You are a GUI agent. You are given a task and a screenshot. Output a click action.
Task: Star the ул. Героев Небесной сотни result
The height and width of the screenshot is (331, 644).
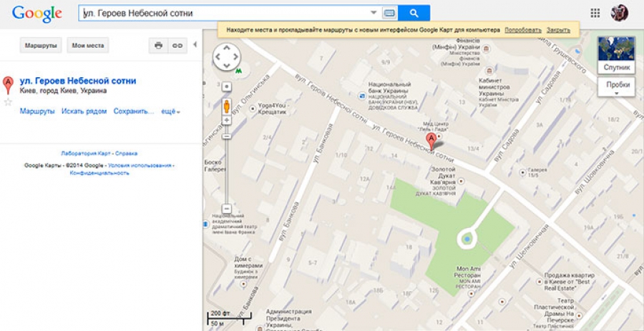click(8, 102)
